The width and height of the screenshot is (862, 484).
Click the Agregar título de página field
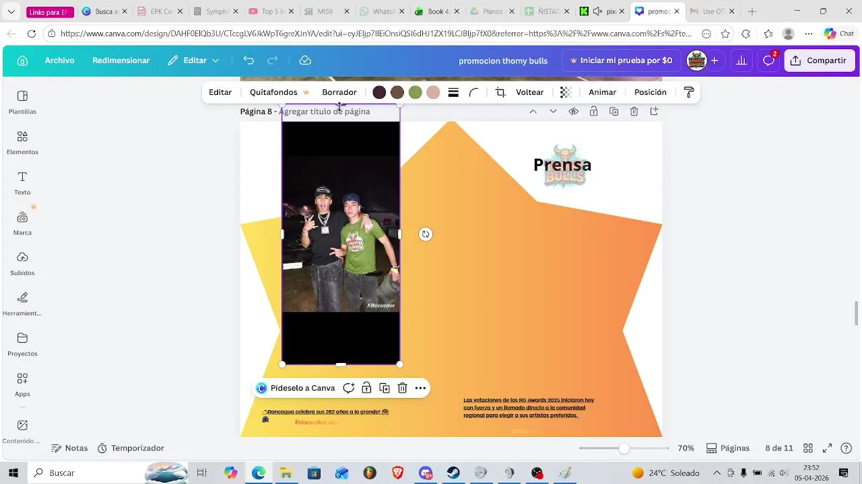click(x=325, y=112)
